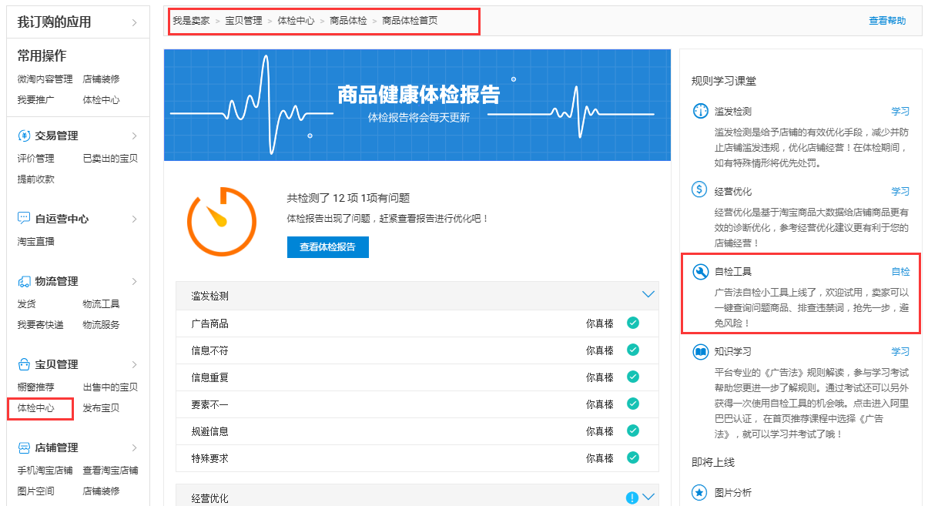928x506 pixels.
Task: Click 我是卖家 in breadcrumb
Action: click(x=191, y=21)
